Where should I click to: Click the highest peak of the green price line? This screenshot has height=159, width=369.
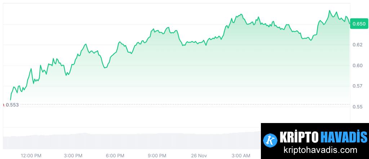[329, 11]
